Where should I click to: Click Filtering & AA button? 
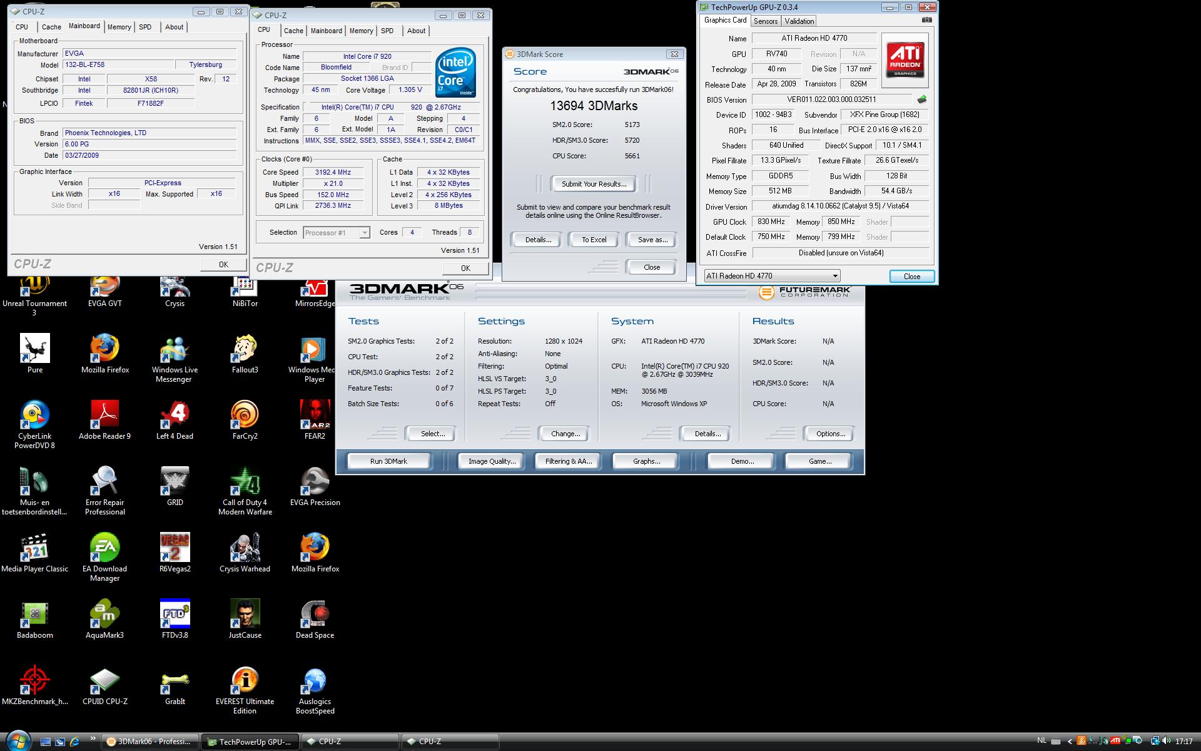point(568,461)
